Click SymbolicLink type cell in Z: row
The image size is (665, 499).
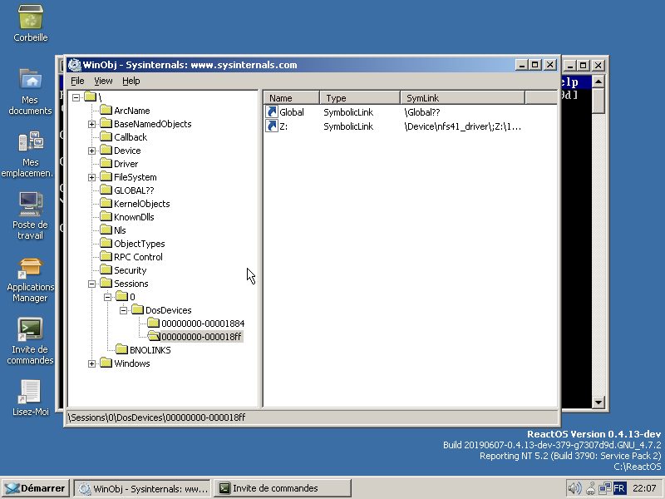click(x=348, y=126)
